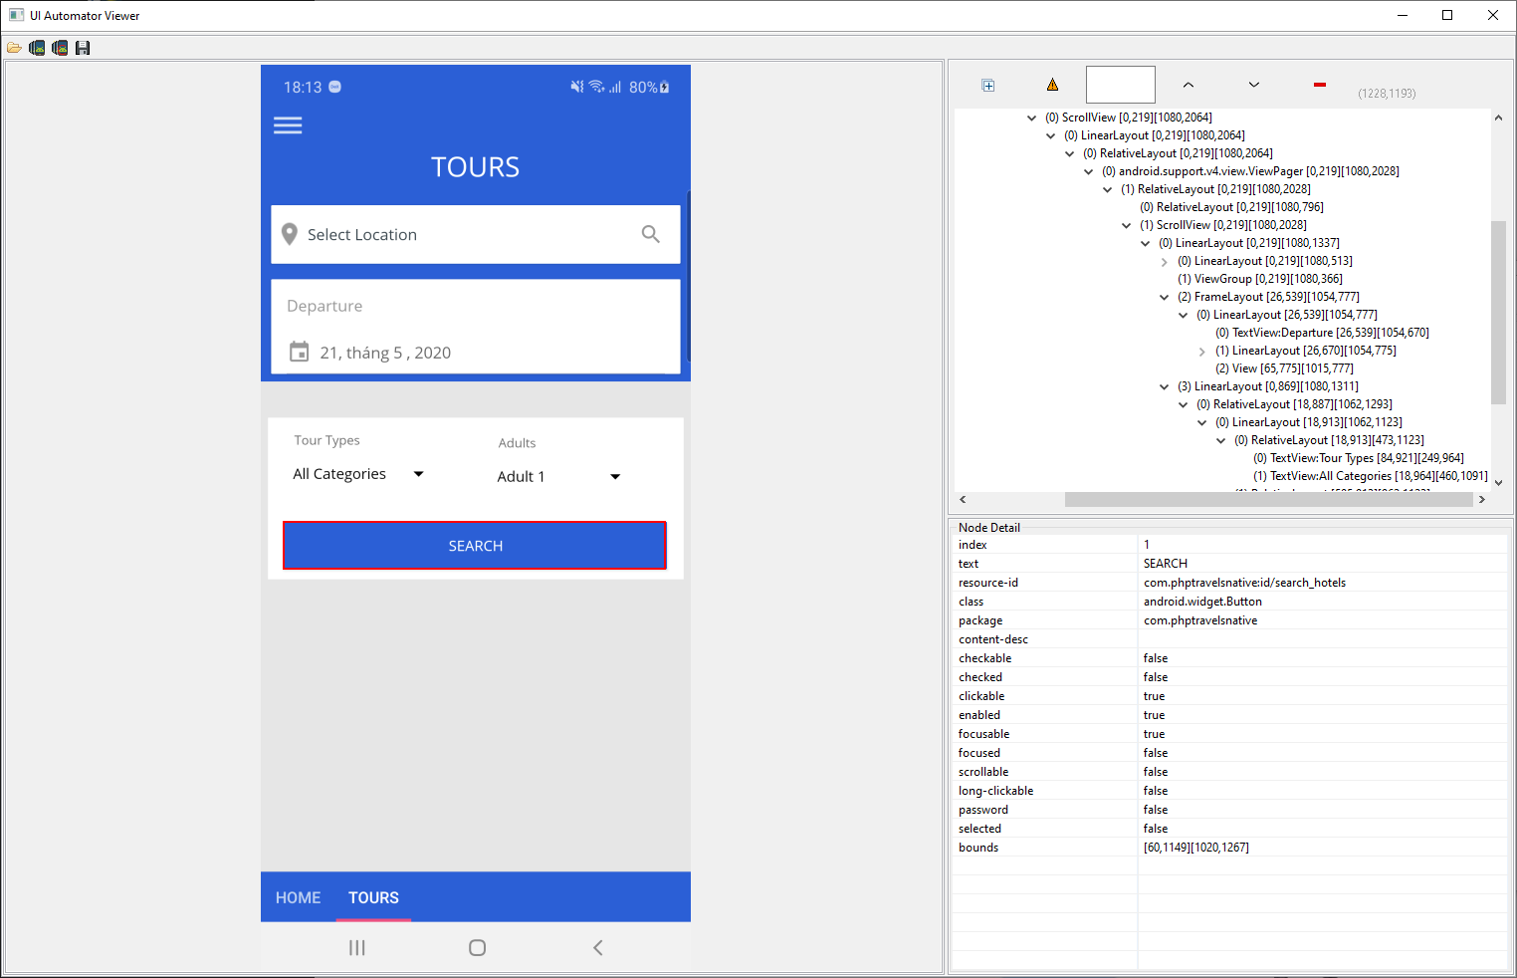Jump to the previous search result
Screen dimensions: 1517x978
pos(1189,85)
